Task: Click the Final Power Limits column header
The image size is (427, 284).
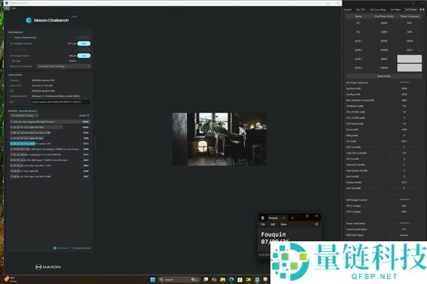Action: 384,16
